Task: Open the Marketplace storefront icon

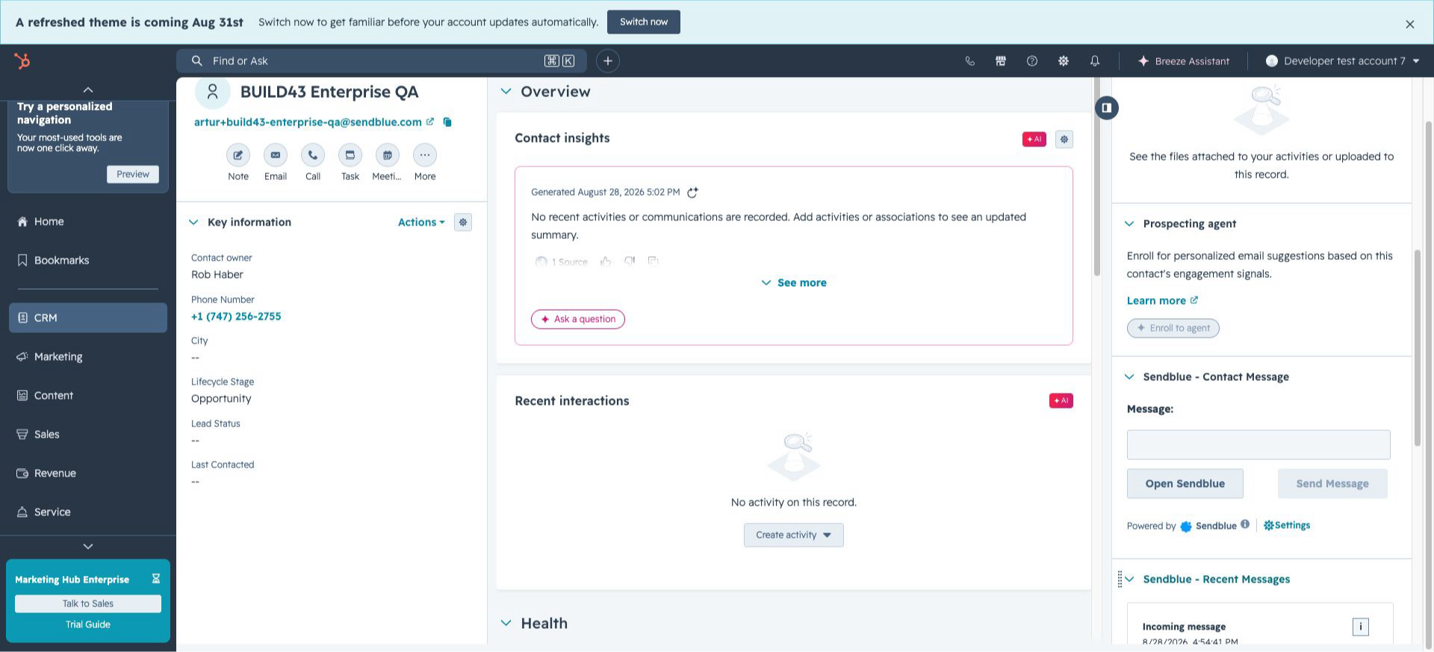Action: click(x=1001, y=61)
